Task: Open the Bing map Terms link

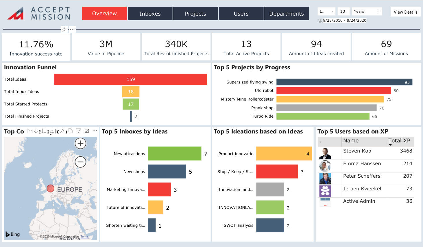Action: (84, 237)
